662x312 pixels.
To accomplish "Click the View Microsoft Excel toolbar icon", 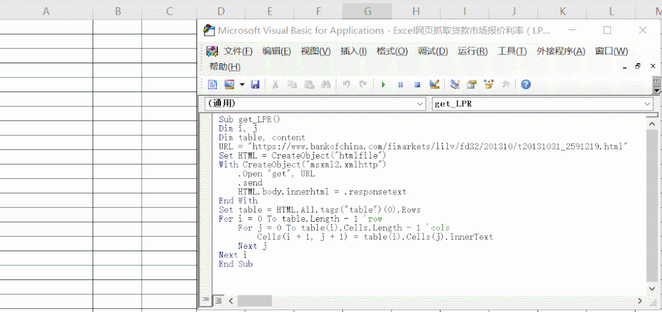I will (x=212, y=85).
